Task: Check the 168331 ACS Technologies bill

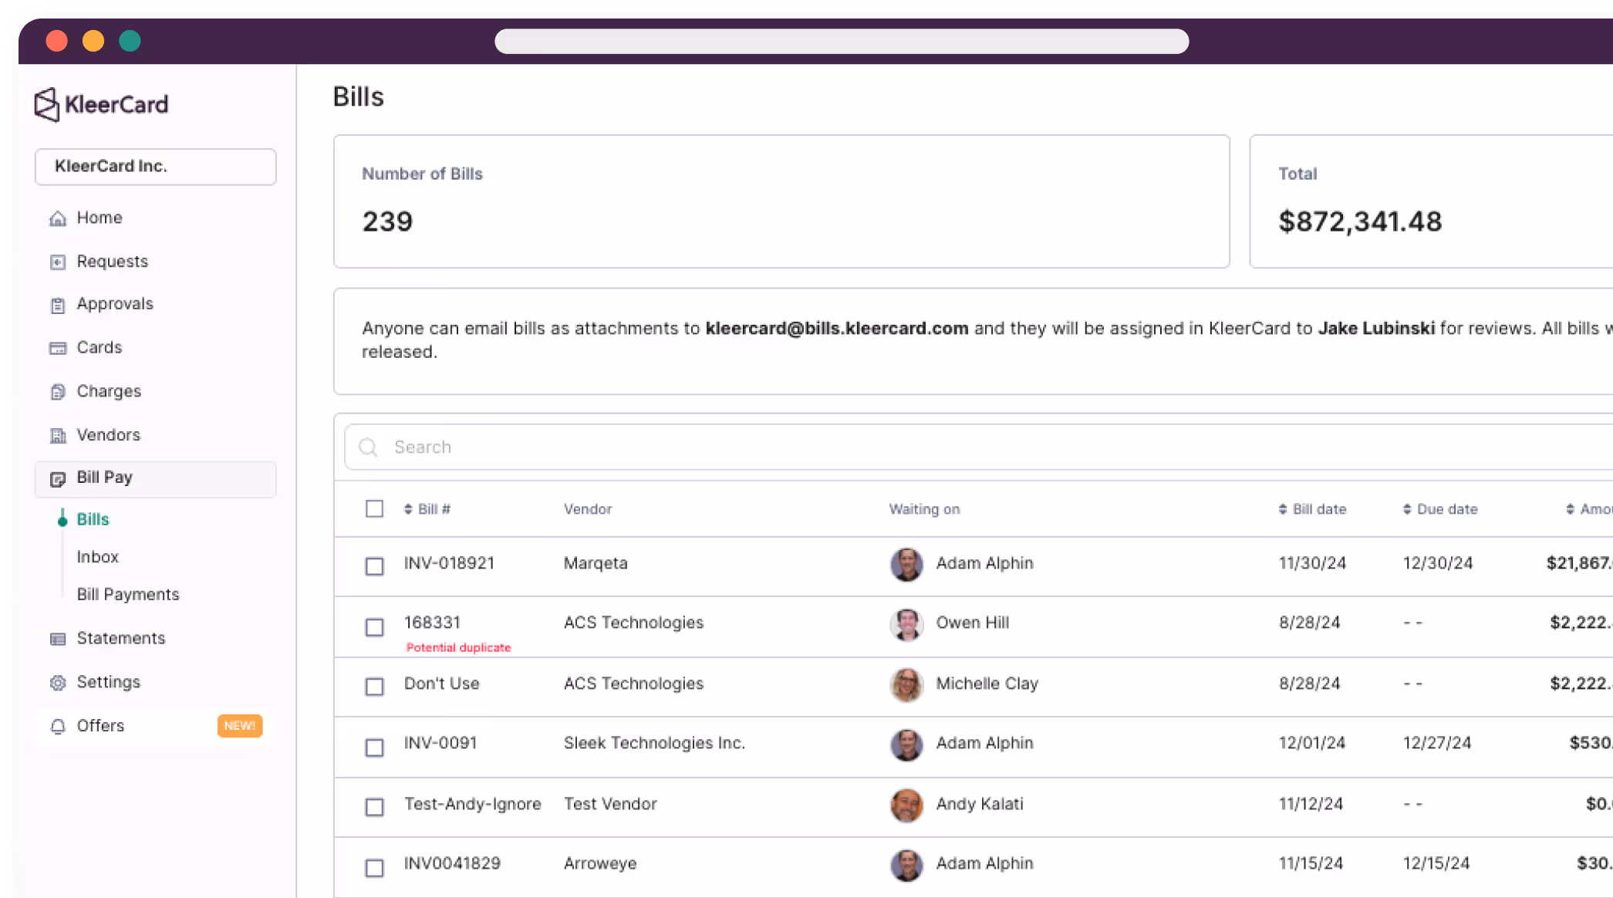Action: click(x=374, y=627)
